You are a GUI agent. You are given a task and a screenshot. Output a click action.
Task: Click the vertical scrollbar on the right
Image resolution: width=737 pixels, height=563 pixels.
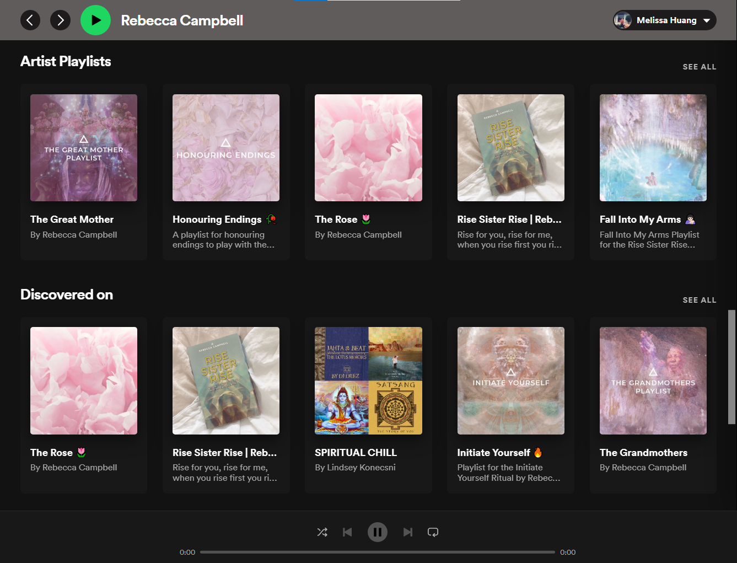pyautogui.click(x=731, y=367)
